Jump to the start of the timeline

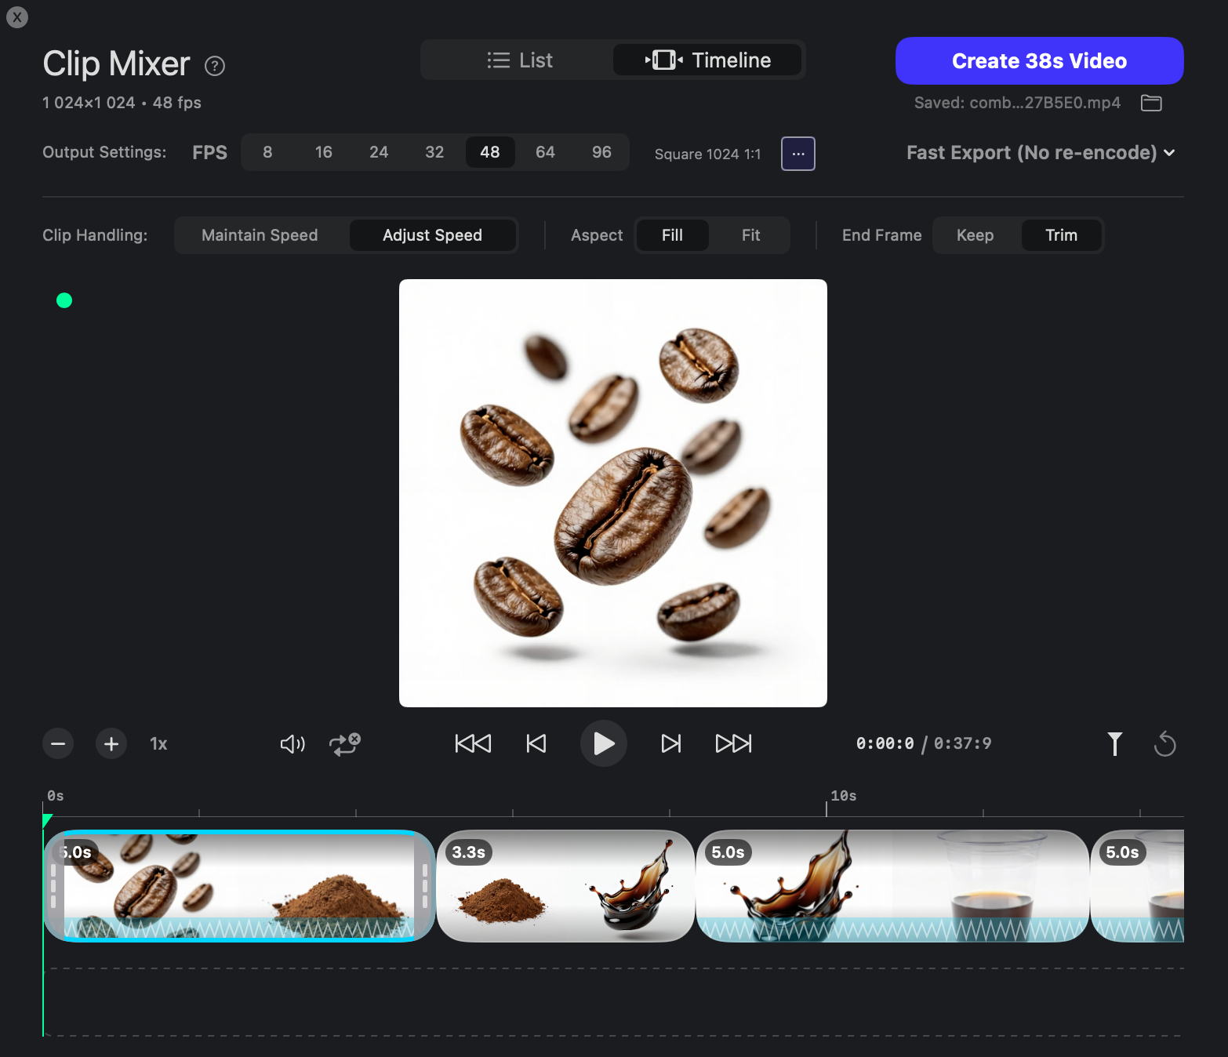pyautogui.click(x=472, y=743)
